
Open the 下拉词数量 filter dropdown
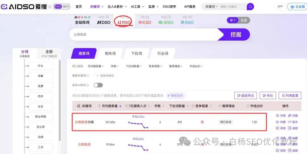[x=134, y=66]
